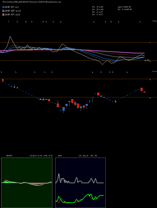
Task: Select the 'DOW MT: 4.15' legend label
Action: point(13,11)
